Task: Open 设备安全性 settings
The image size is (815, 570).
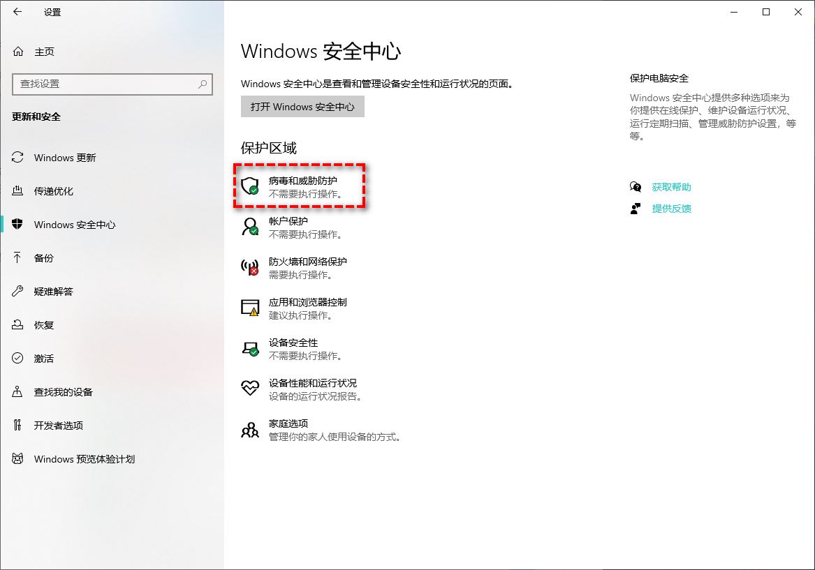Action: click(289, 348)
